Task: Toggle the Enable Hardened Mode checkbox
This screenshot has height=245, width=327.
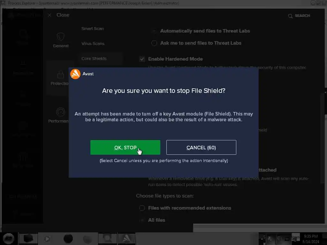Action: (142, 59)
